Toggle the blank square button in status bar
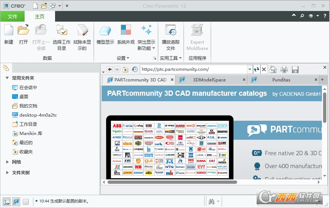330x208 pixels. coord(26,202)
